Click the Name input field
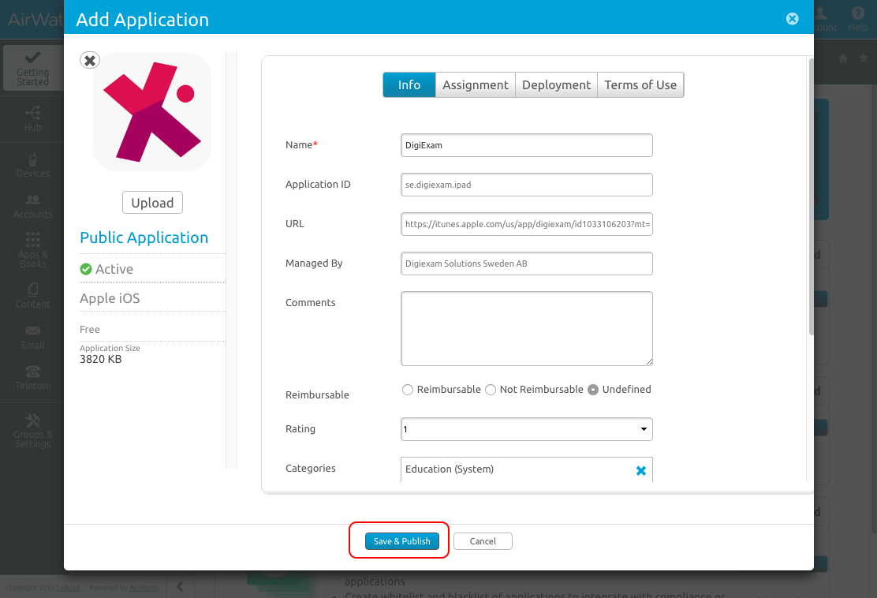 click(x=526, y=145)
